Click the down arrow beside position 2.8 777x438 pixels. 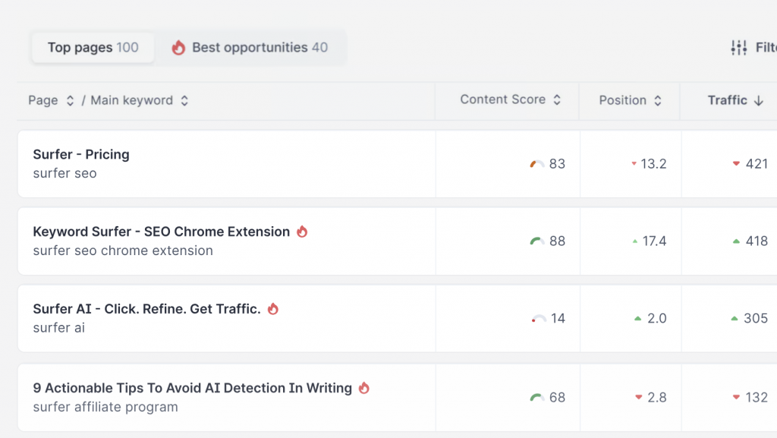tap(639, 397)
